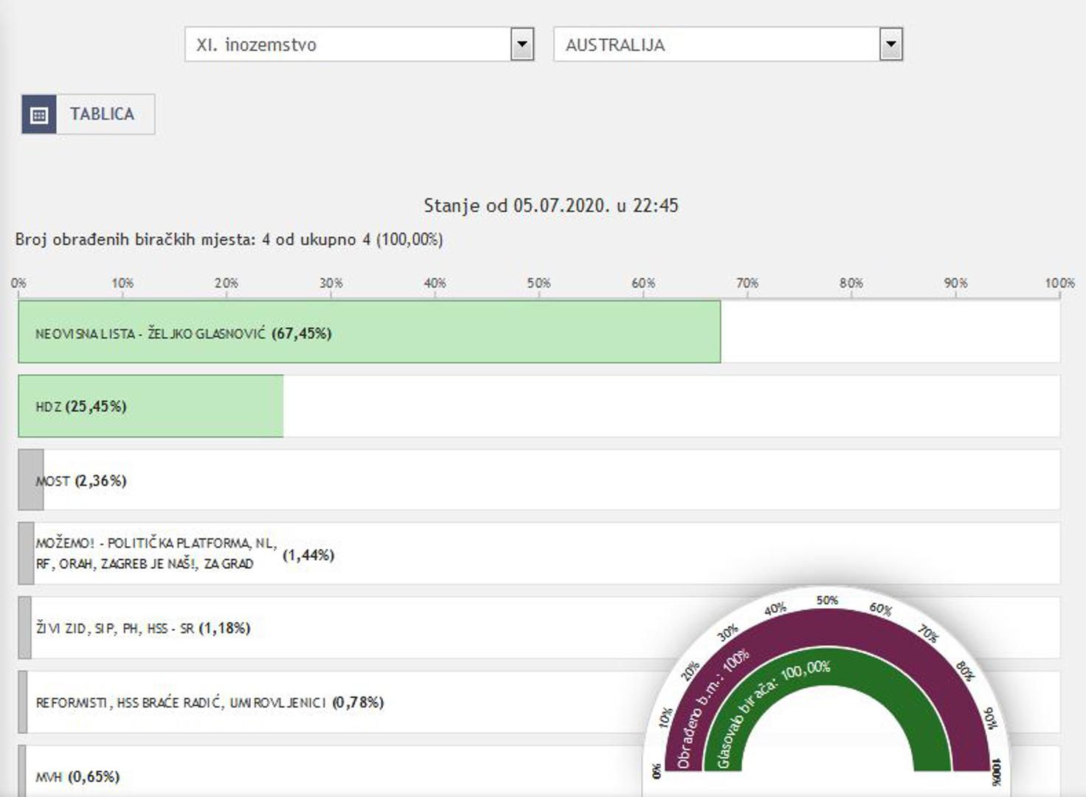This screenshot has height=797, width=1086.
Task: Click the 100% label on the axis
Action: [x=1059, y=283]
